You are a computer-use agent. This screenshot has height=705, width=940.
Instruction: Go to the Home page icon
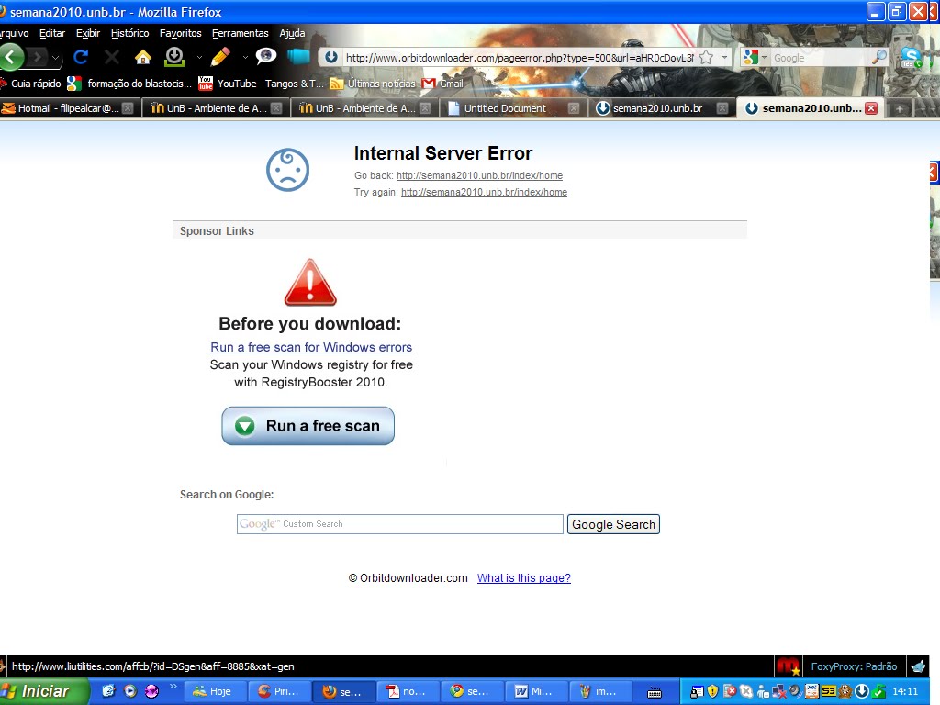tap(142, 57)
